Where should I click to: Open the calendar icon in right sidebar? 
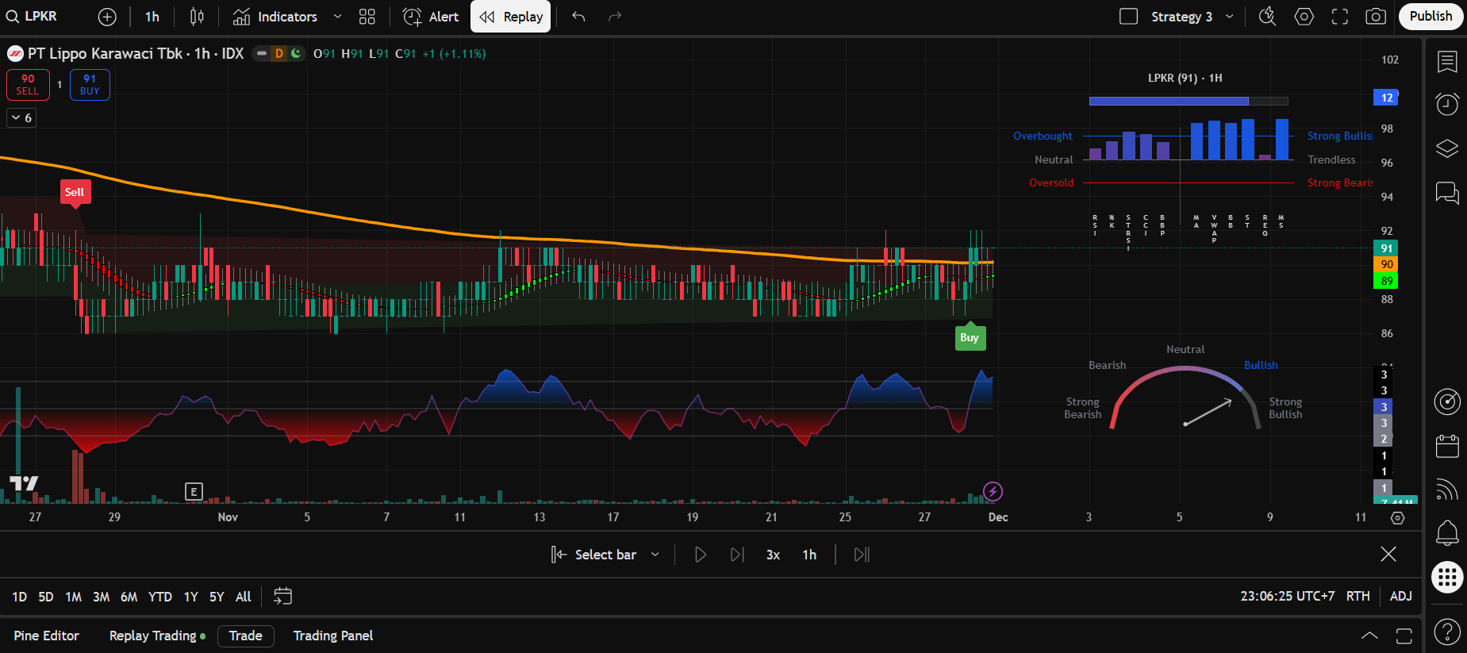(1447, 446)
